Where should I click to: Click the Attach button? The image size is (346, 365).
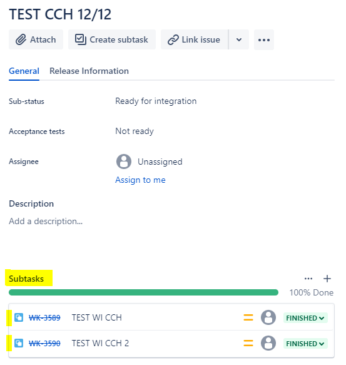pyautogui.click(x=36, y=39)
